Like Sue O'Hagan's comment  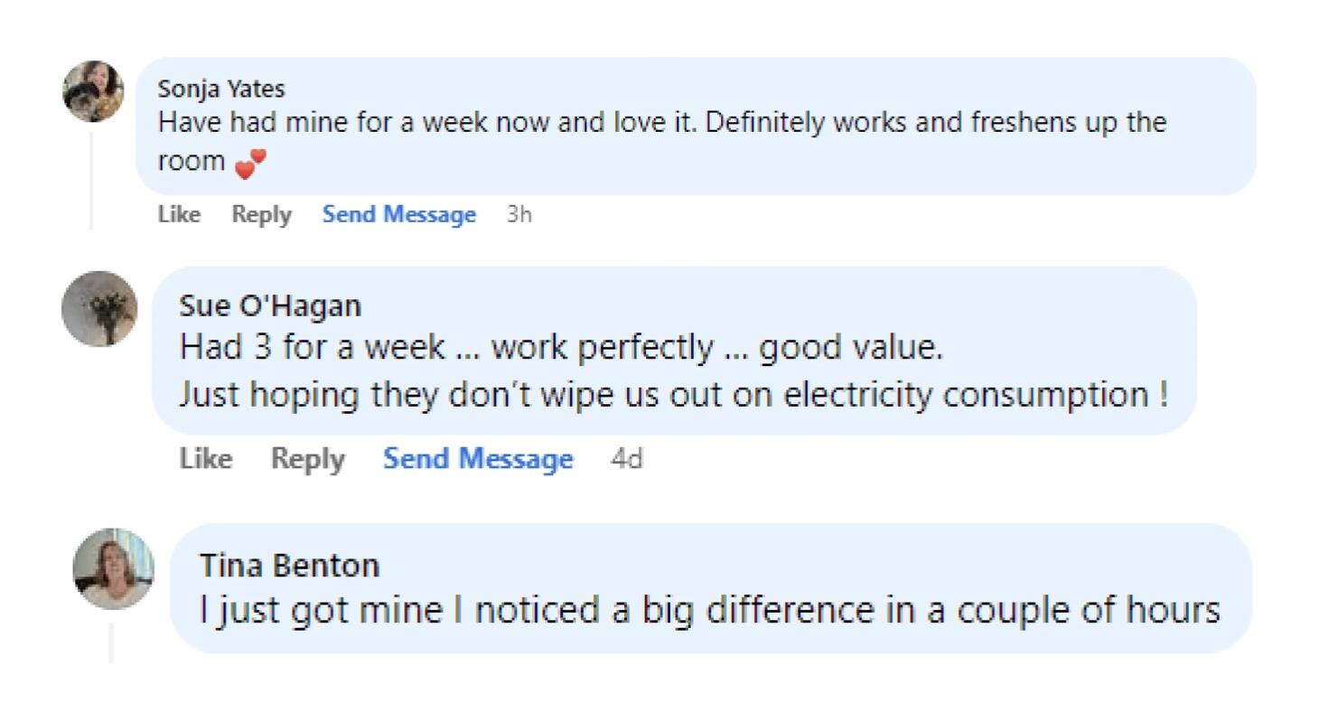pyautogui.click(x=206, y=459)
